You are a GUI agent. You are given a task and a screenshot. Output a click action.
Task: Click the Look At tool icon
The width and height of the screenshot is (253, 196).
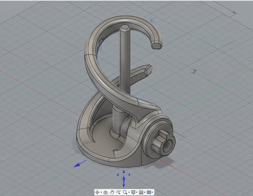106,192
